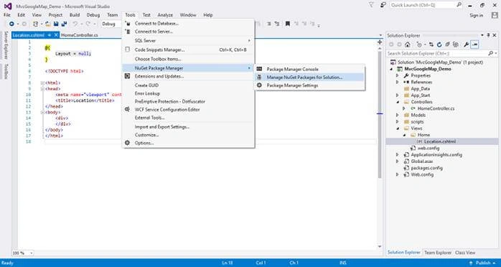Collapse the body element in the code editor
The width and height of the screenshot is (501, 267).
(x=42, y=113)
